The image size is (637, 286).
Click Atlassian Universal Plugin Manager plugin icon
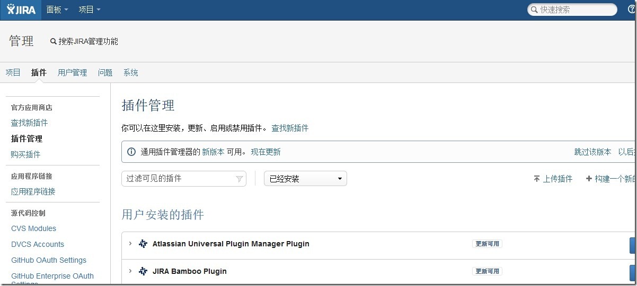click(143, 244)
